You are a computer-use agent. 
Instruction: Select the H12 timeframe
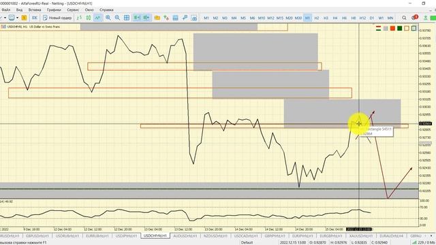coord(362,18)
